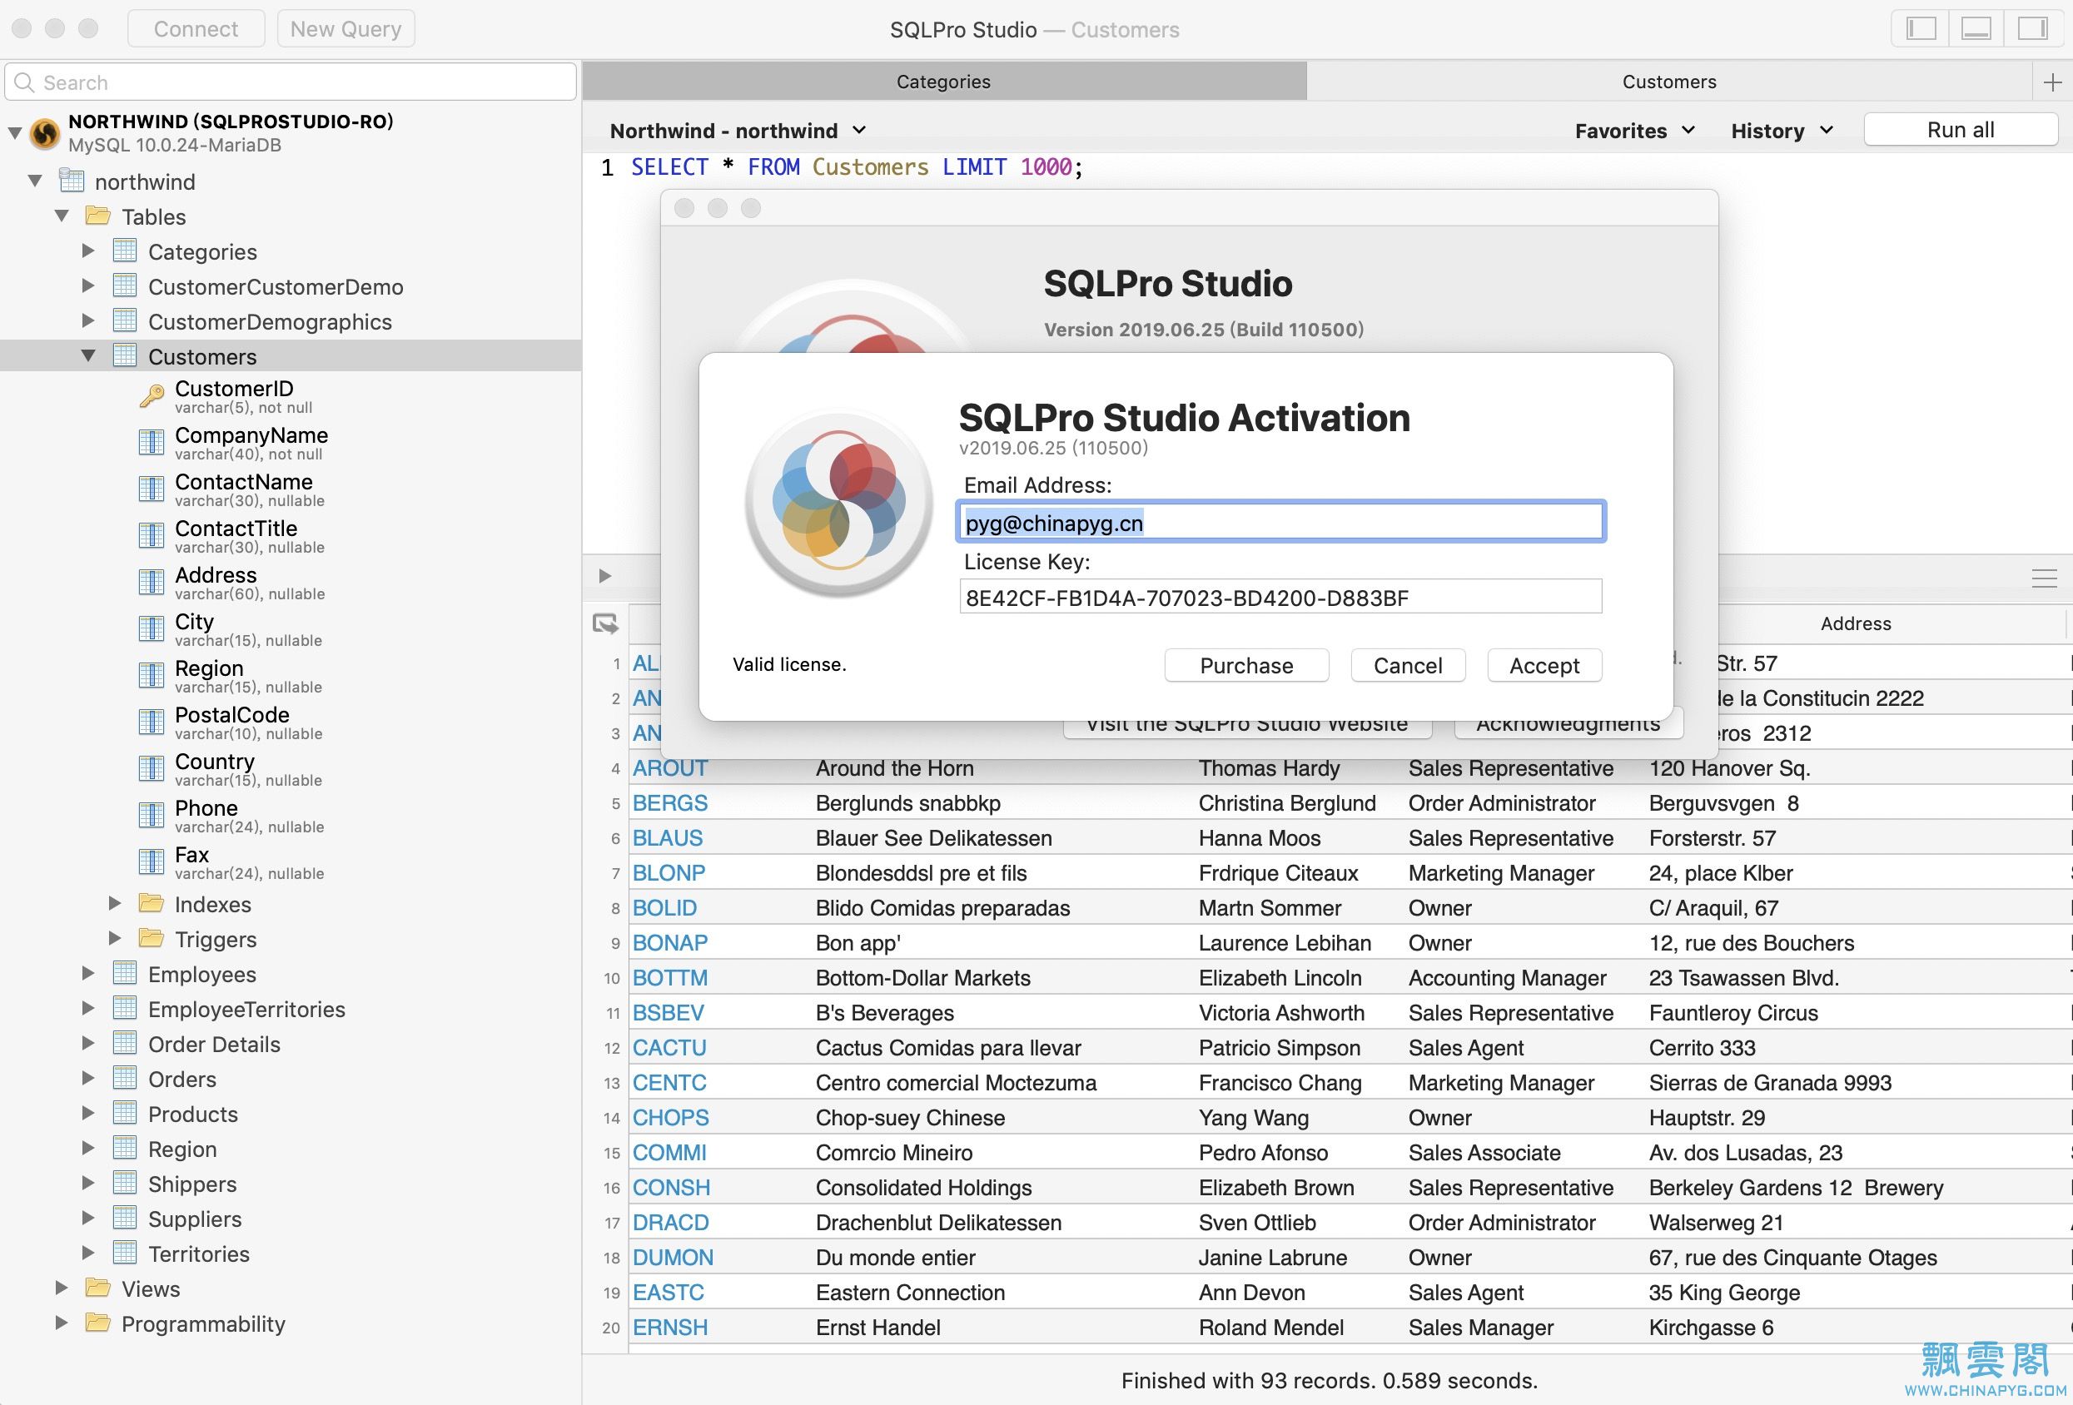This screenshot has height=1405, width=2073.
Task: Click the Address column icon
Action: [x=152, y=582]
